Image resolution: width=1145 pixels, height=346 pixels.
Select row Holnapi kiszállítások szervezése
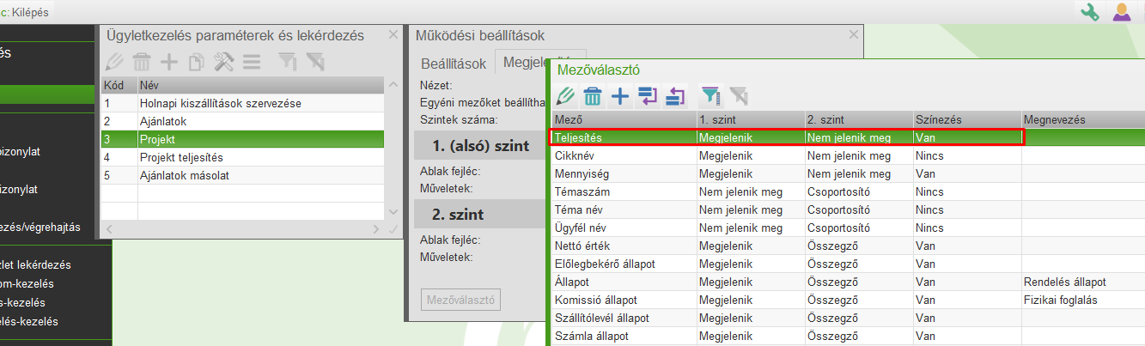point(242,103)
